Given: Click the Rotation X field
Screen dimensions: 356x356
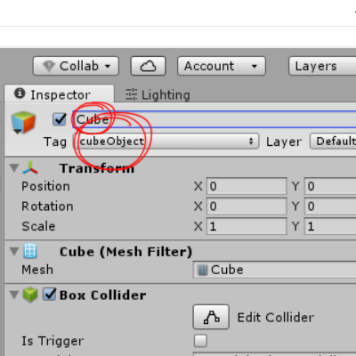Looking at the screenshot, I should (247, 206).
